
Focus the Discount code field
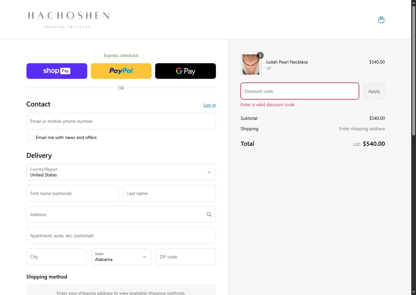[x=300, y=91]
